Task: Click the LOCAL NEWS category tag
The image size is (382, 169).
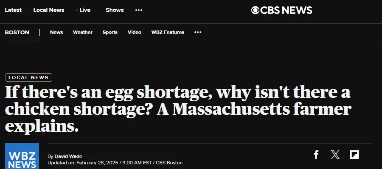Action: (x=28, y=78)
